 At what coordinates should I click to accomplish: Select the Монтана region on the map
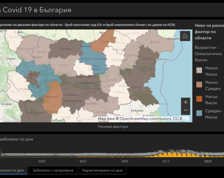[25, 49]
